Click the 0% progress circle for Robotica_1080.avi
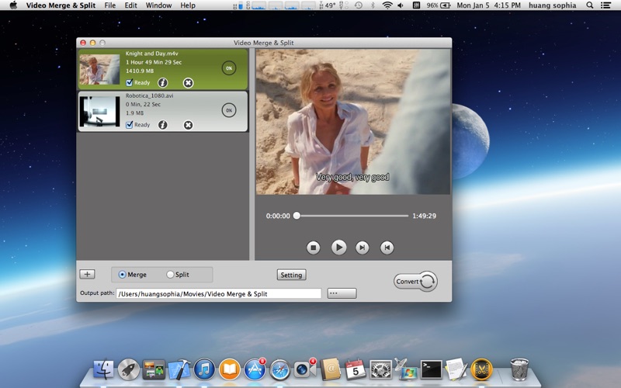621x388 pixels. tap(229, 110)
